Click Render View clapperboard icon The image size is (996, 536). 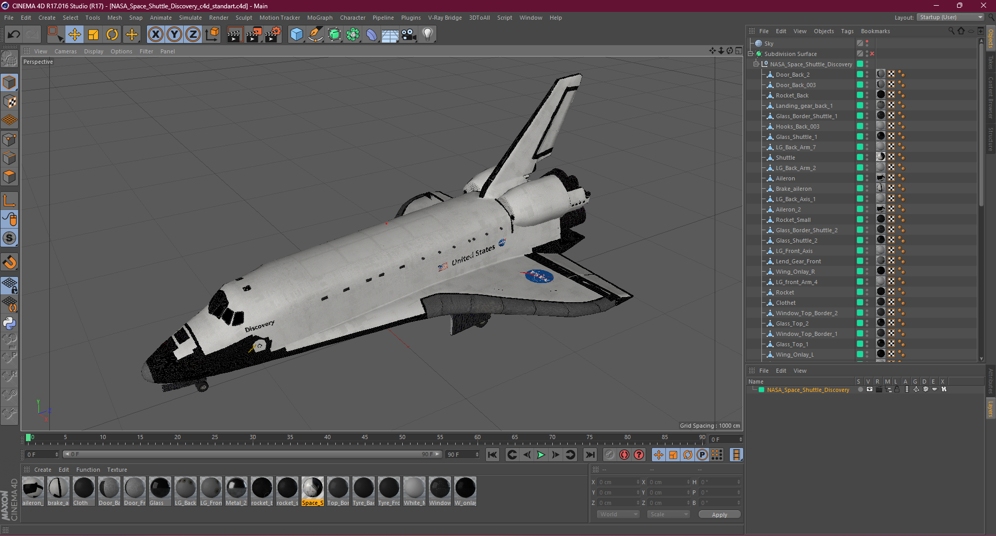click(235, 35)
